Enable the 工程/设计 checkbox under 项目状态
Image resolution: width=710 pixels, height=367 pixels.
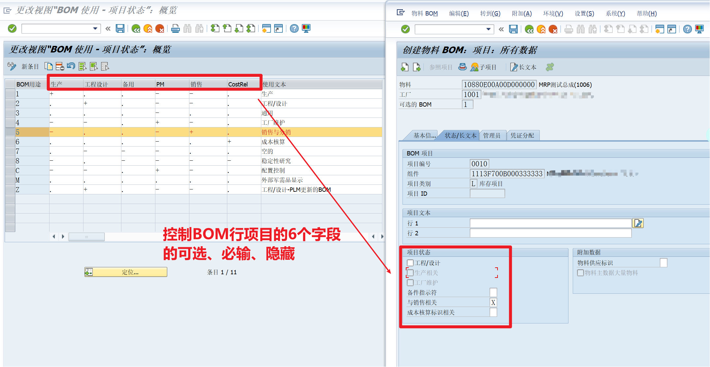tap(410, 263)
